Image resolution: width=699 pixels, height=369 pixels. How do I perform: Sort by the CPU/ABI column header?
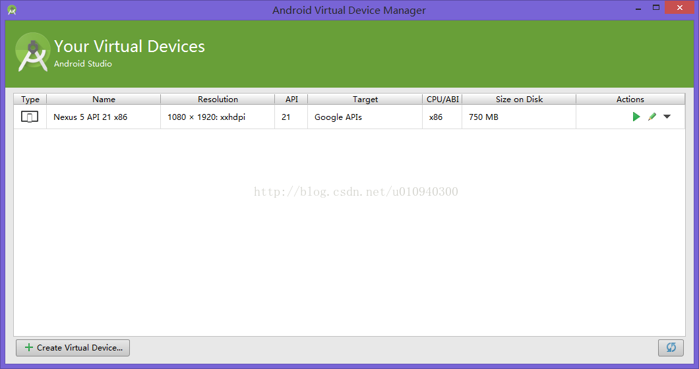click(x=442, y=99)
